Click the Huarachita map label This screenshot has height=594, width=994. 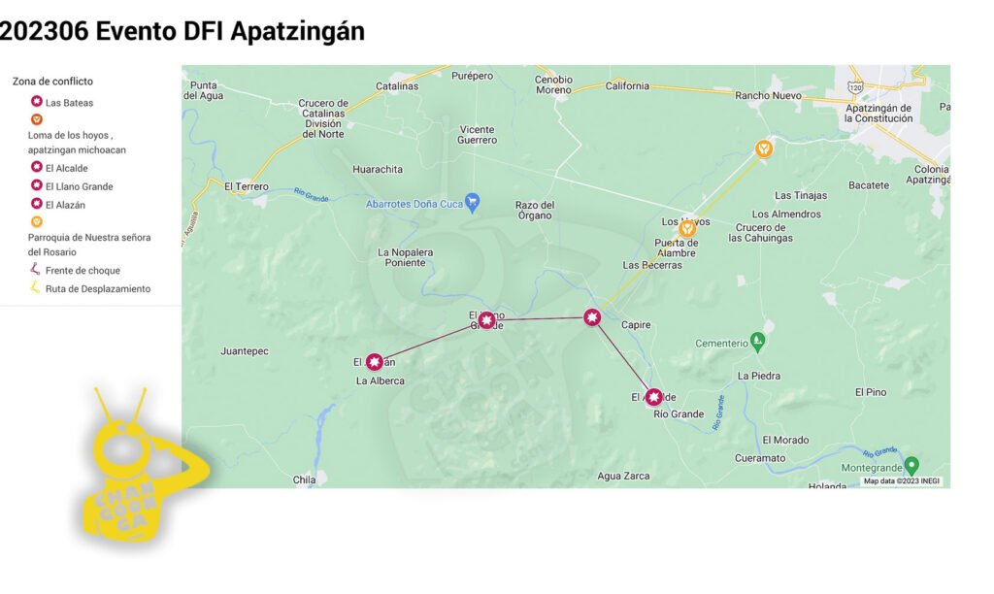[x=378, y=169]
